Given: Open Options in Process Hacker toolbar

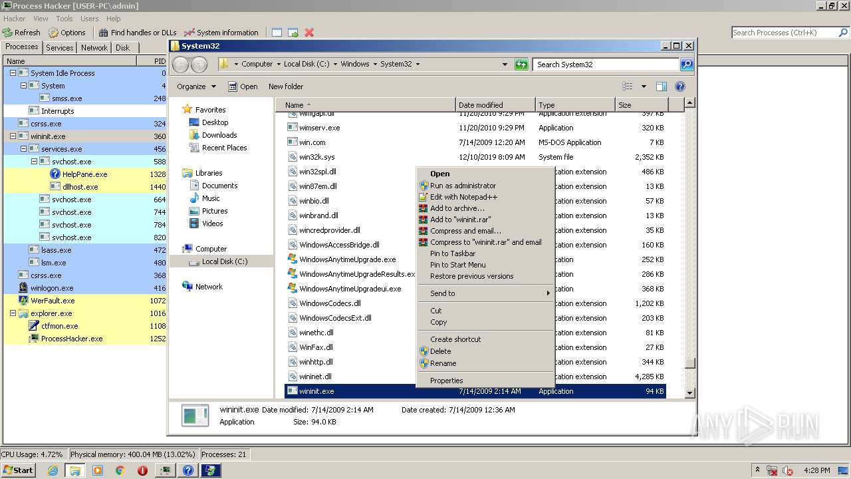Looking at the screenshot, I should 66,32.
